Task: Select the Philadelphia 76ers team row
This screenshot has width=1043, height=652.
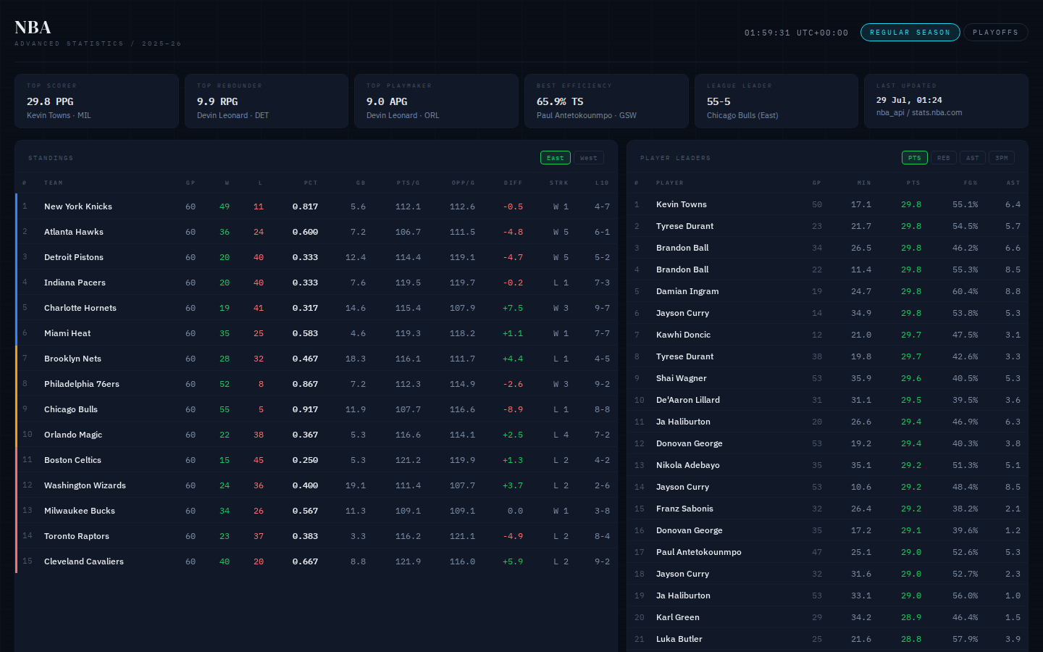Action: 316,384
